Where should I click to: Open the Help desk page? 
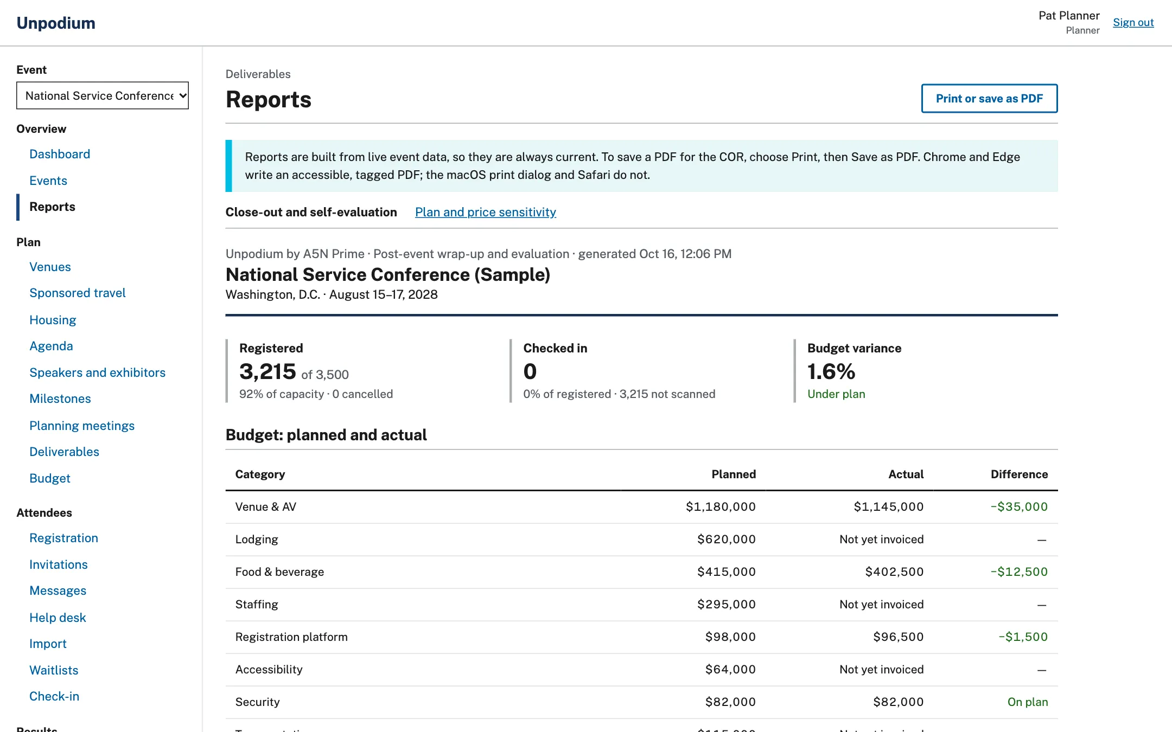58,618
